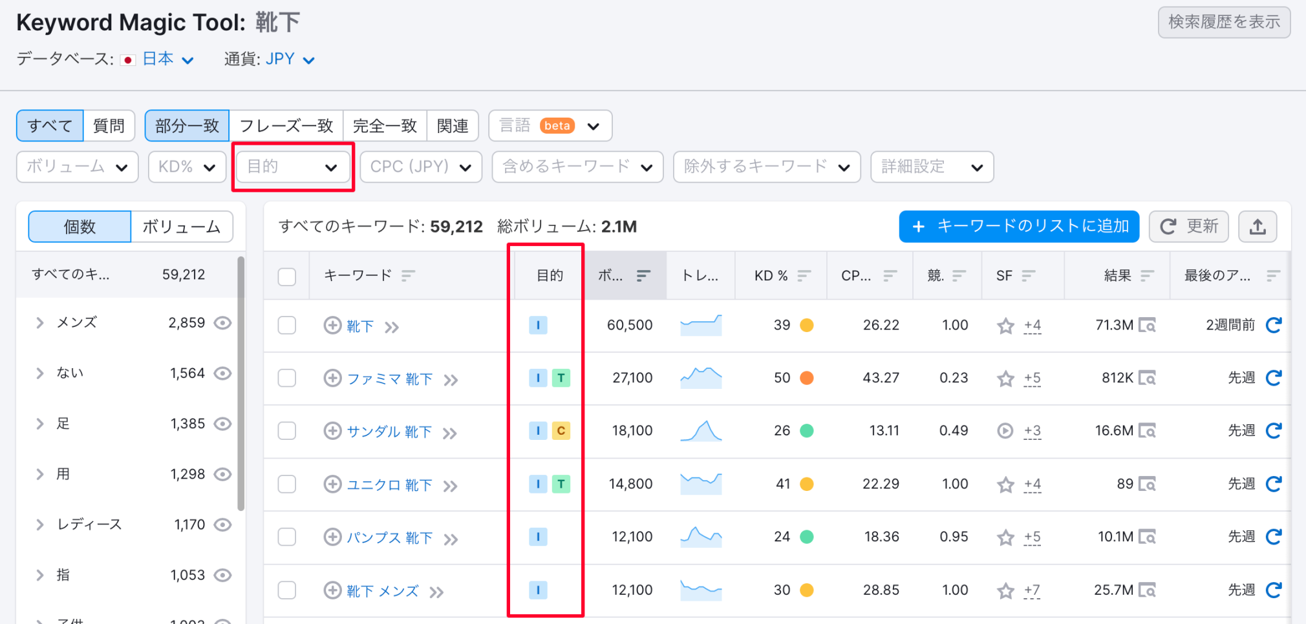Screen dimensions: 1306x624
Task: Sort by the キーワード column sort icon
Action: point(407,276)
